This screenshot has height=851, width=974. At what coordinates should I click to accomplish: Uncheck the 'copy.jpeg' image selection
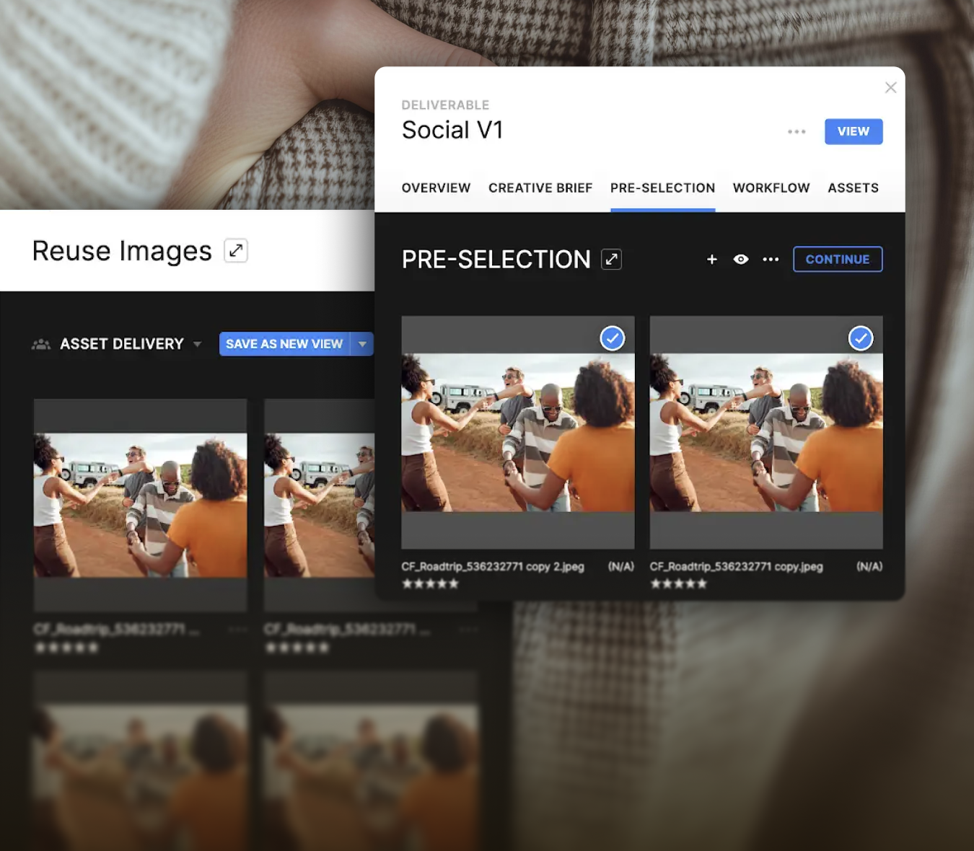[860, 338]
